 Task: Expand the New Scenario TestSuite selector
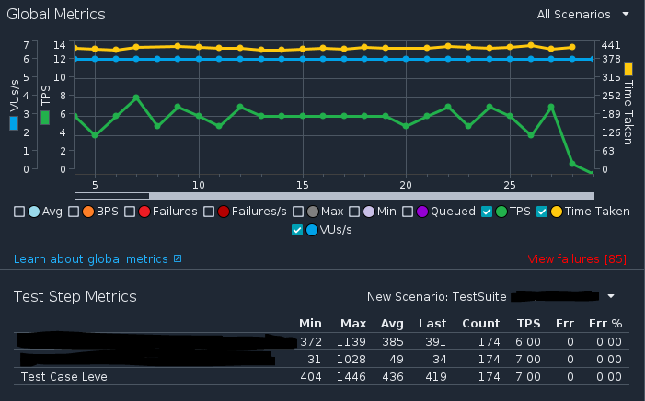coord(611,297)
